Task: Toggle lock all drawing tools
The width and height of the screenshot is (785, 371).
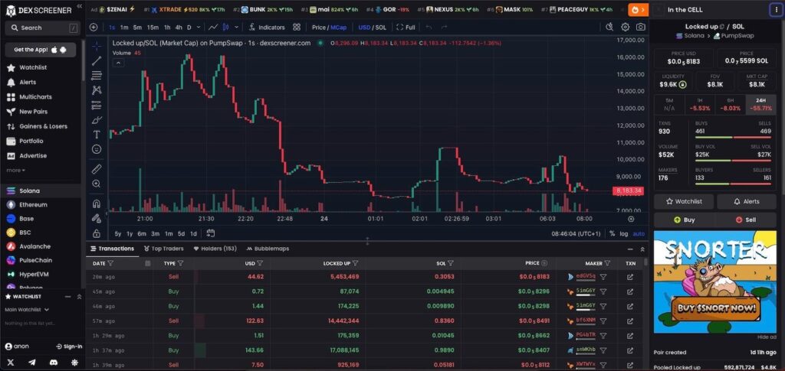Action: click(97, 233)
